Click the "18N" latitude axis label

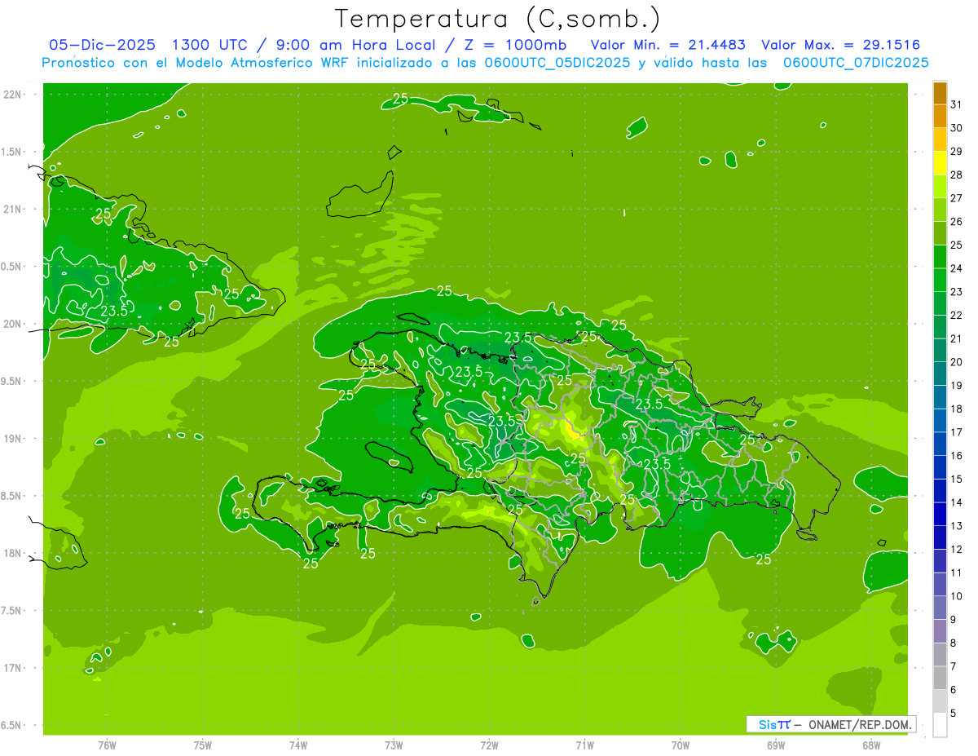coord(13,553)
